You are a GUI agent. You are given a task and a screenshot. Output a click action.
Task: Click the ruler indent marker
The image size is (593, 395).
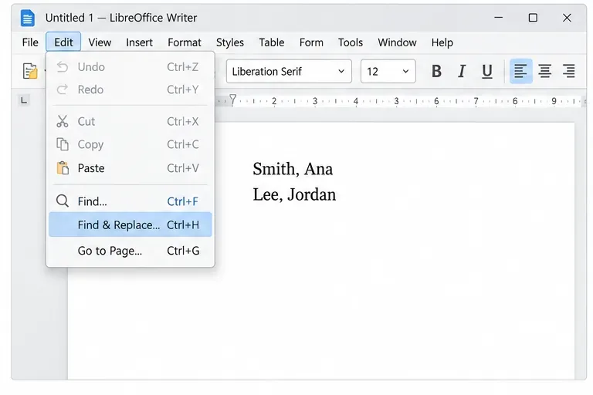tap(233, 100)
